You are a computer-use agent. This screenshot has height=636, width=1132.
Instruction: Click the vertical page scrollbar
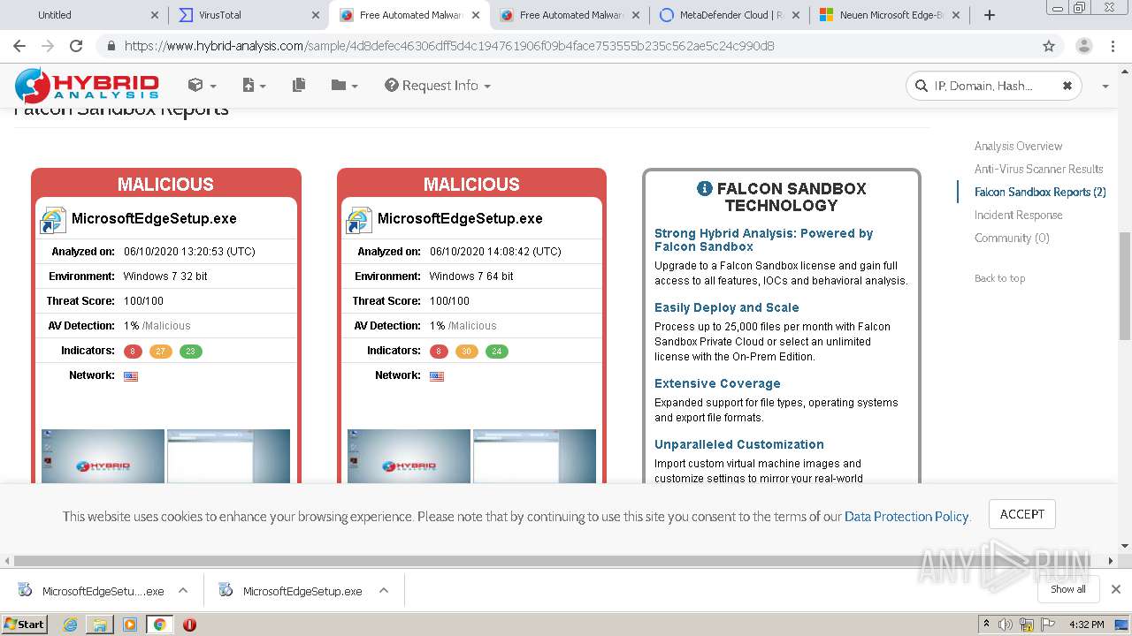1125,285
